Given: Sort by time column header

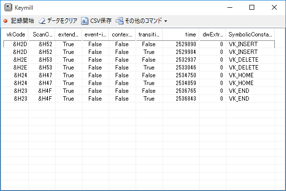Looking at the screenshot, I should tap(181, 35).
